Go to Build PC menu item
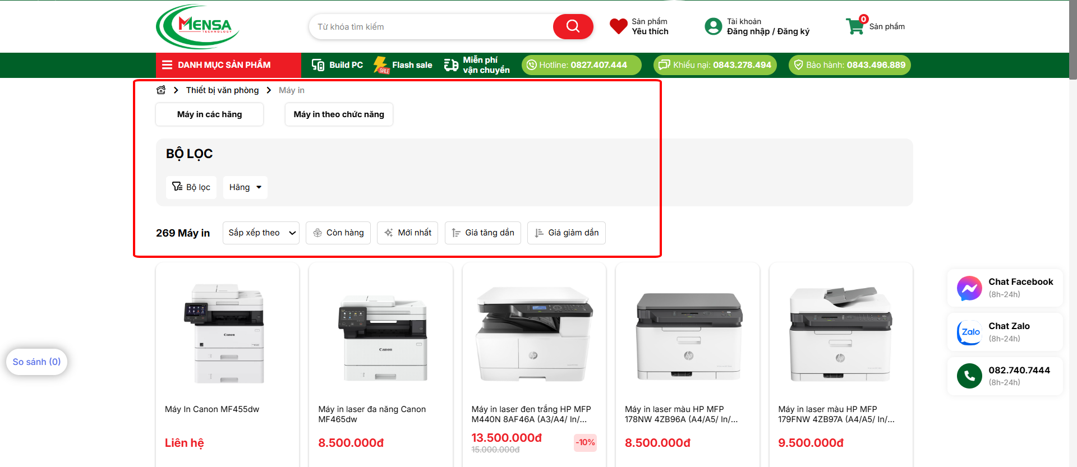This screenshot has width=1077, height=467. tap(337, 65)
